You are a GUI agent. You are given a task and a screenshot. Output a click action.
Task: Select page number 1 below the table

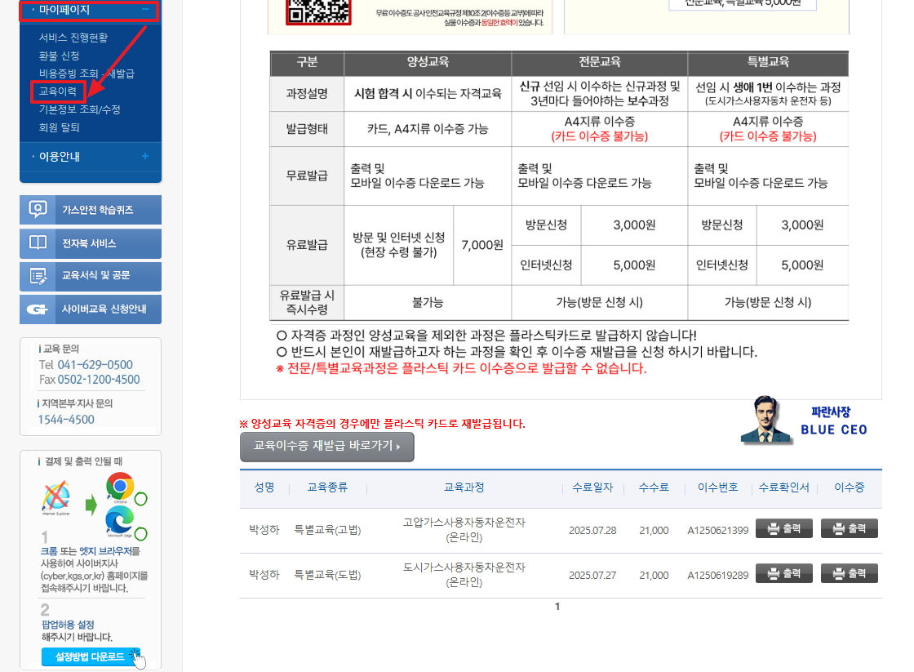[x=557, y=606]
